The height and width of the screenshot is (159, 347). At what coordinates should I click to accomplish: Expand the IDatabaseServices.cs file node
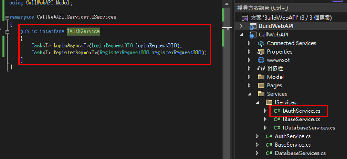pyautogui.click(x=265, y=128)
